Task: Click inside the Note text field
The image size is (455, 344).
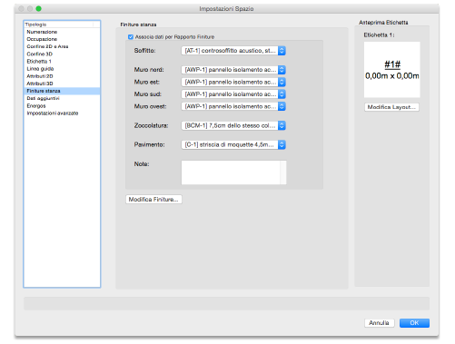Action: pyautogui.click(x=231, y=172)
